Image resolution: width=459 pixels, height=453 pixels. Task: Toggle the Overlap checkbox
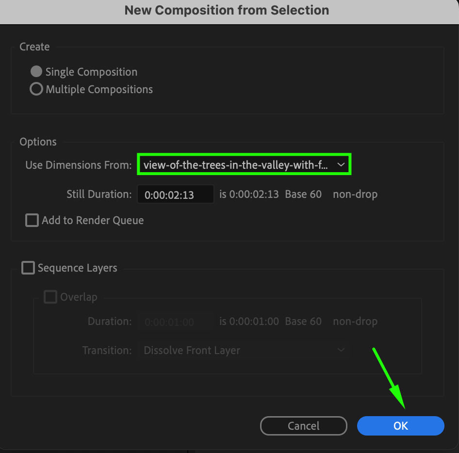click(50, 297)
